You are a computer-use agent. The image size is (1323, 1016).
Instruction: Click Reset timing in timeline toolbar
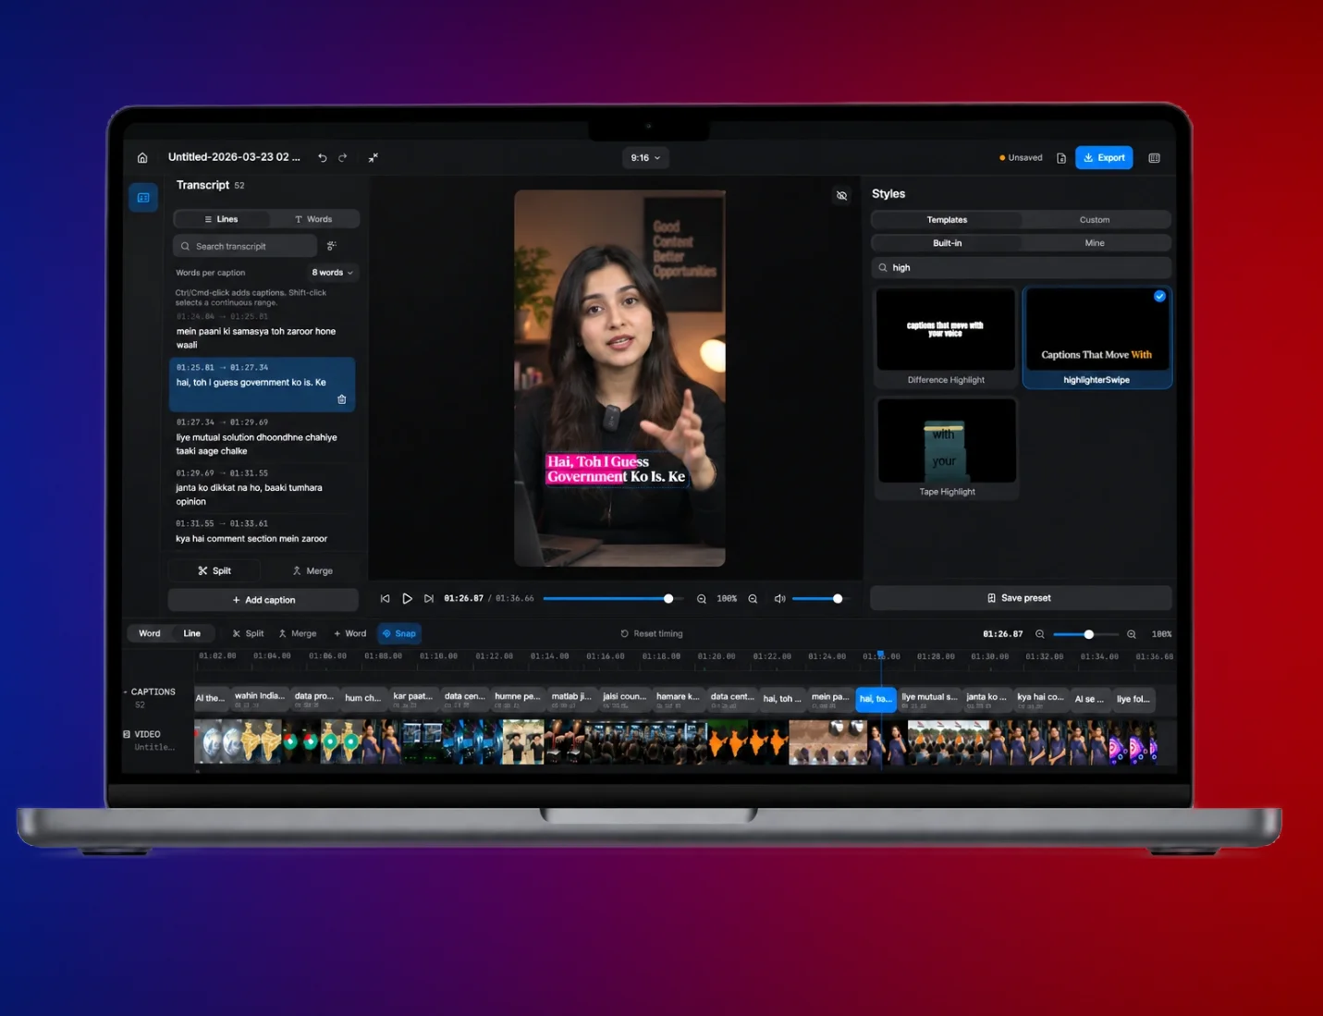tap(652, 634)
